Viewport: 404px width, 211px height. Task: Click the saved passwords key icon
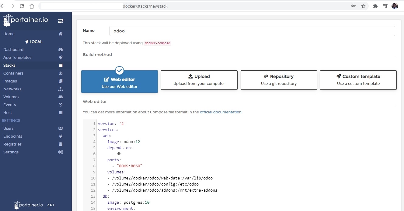tap(353, 6)
